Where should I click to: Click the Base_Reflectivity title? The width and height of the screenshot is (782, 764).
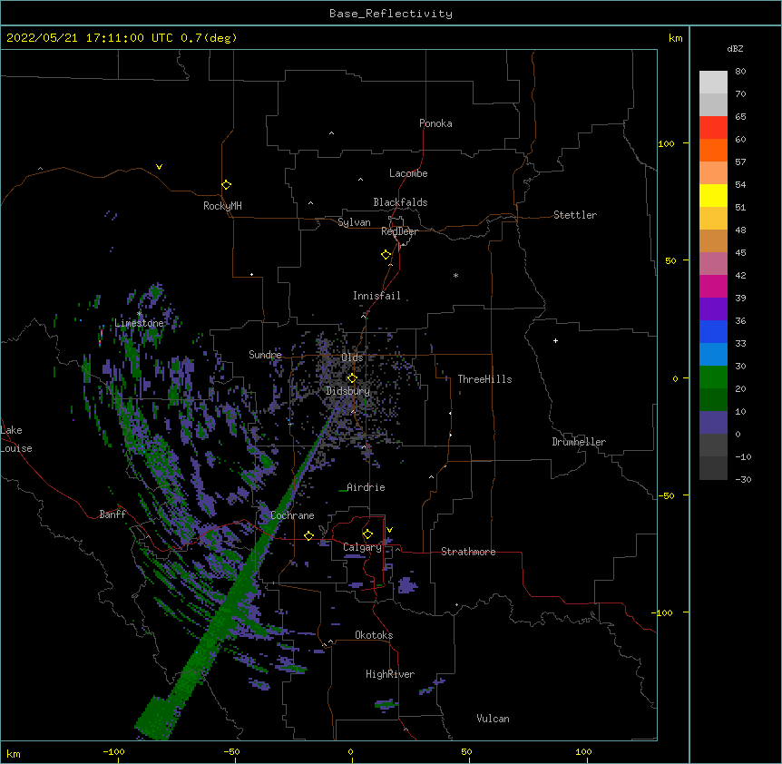tap(391, 14)
